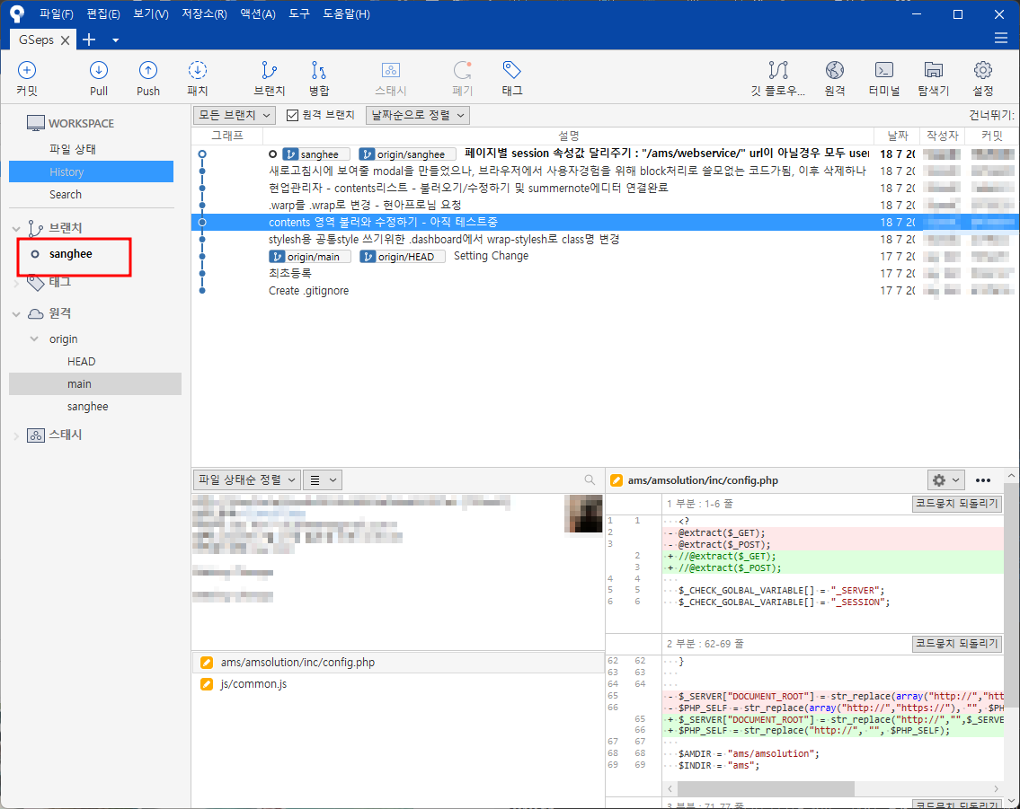This screenshot has width=1020, height=809.
Task: Click the 스태시 toolbar icon
Action: [391, 78]
